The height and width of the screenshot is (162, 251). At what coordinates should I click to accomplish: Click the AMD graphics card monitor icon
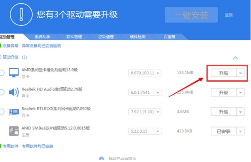(x=14, y=73)
